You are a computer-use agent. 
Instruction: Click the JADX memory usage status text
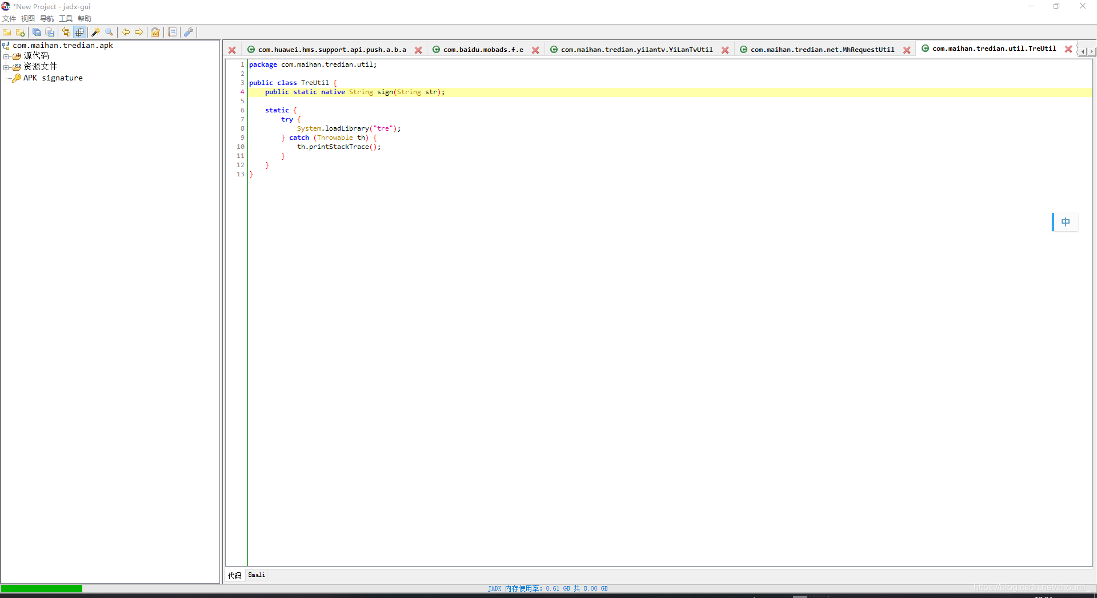[548, 588]
